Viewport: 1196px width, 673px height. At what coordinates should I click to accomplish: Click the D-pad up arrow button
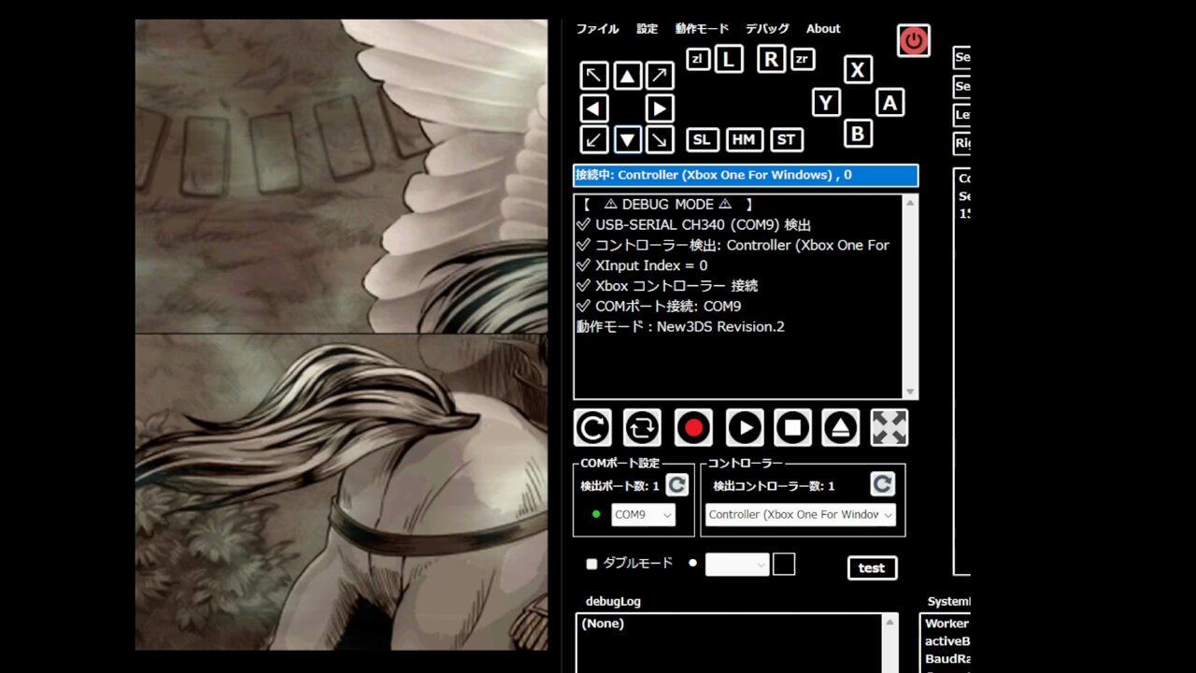pyautogui.click(x=628, y=76)
